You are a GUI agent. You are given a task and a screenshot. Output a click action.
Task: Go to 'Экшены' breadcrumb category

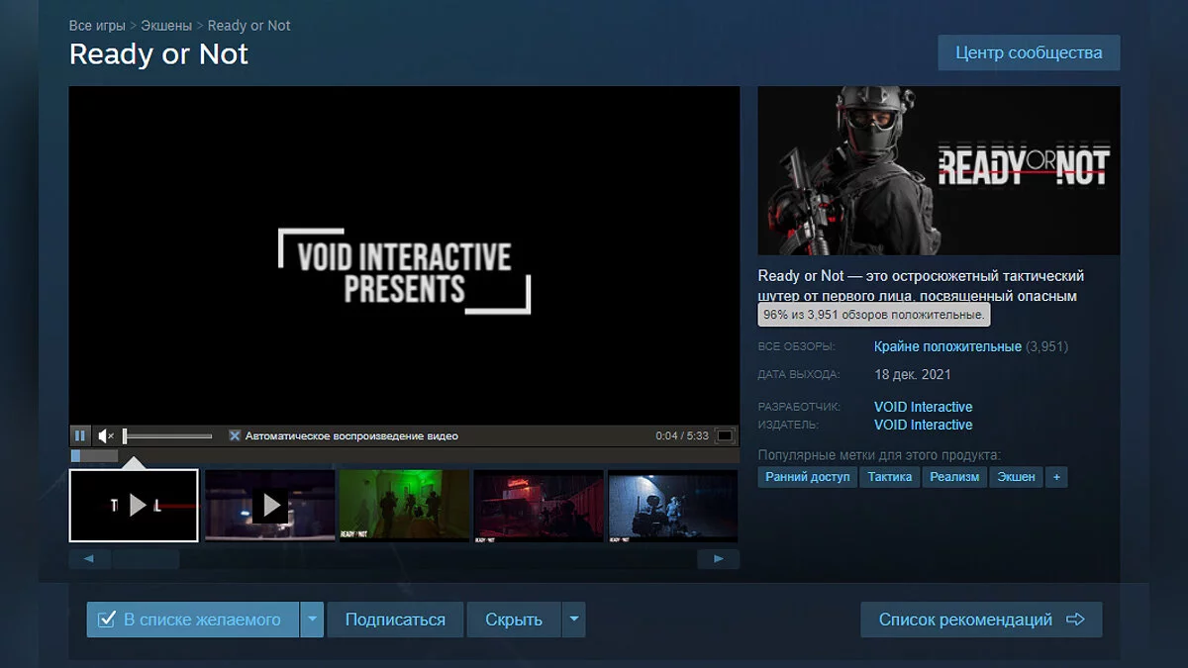166,26
